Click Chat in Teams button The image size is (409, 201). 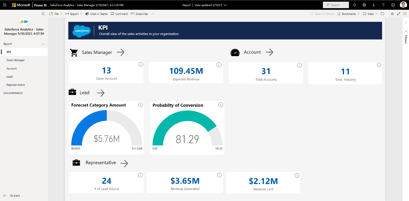(97, 14)
